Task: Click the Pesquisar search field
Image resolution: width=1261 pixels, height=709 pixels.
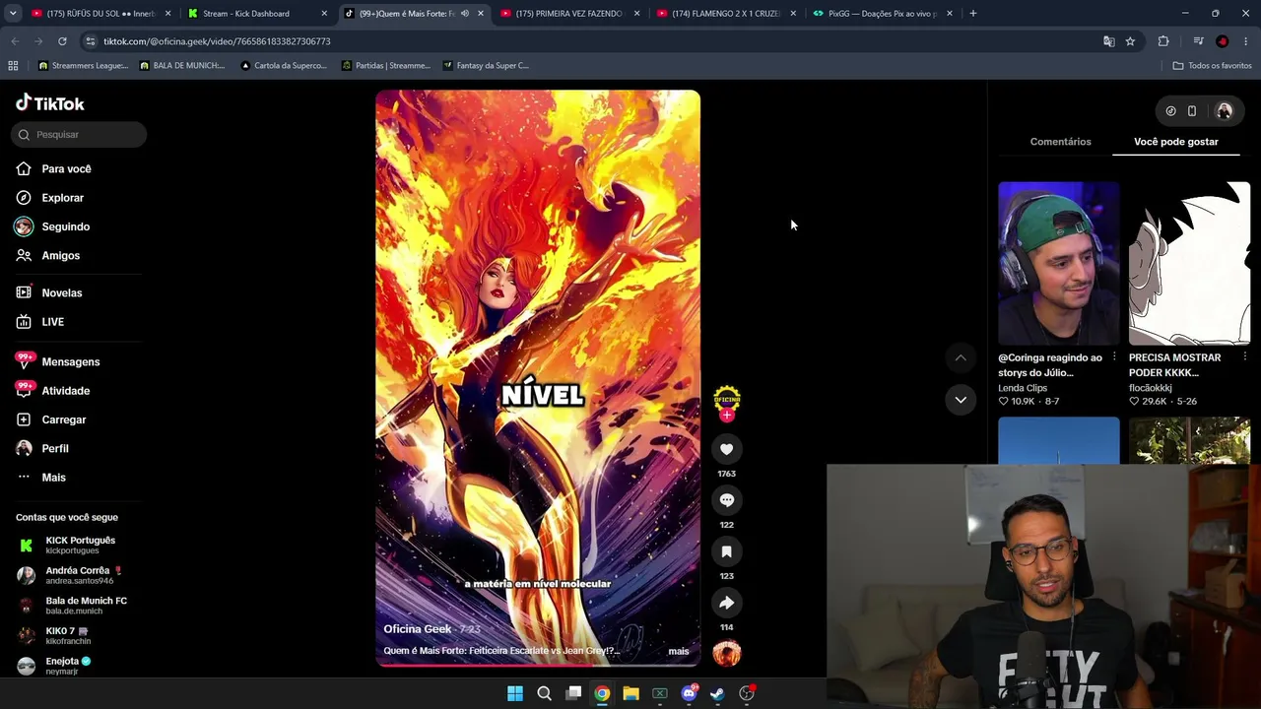Action: tap(79, 135)
